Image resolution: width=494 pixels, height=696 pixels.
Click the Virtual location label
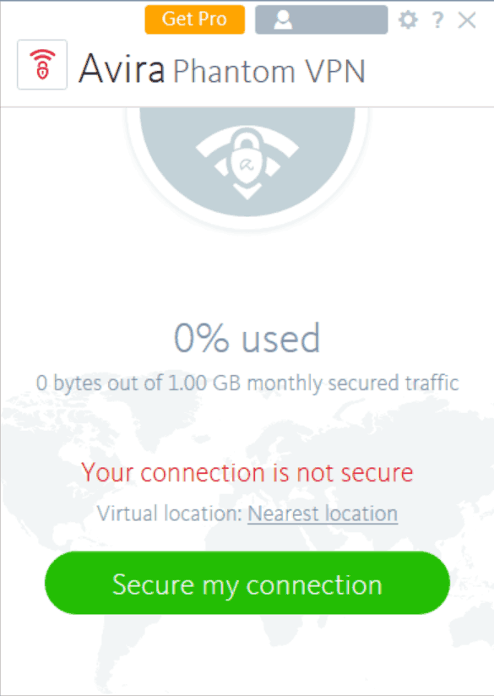click(169, 514)
